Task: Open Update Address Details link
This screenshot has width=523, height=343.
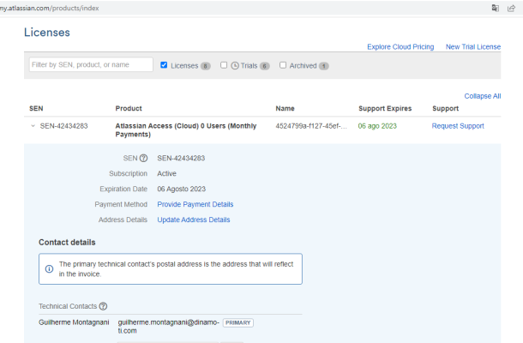Action: coord(194,220)
